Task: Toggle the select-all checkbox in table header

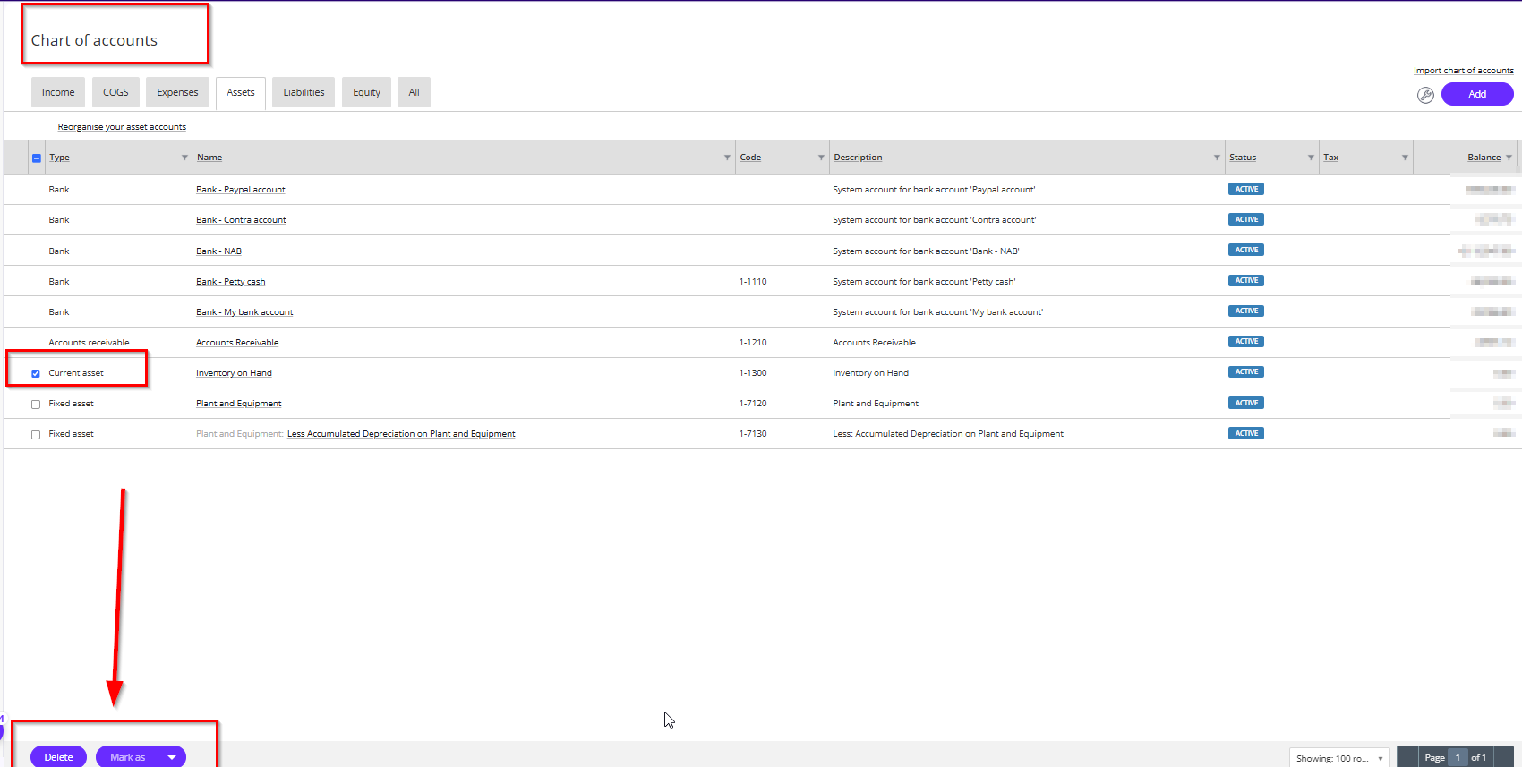Action: [x=37, y=158]
